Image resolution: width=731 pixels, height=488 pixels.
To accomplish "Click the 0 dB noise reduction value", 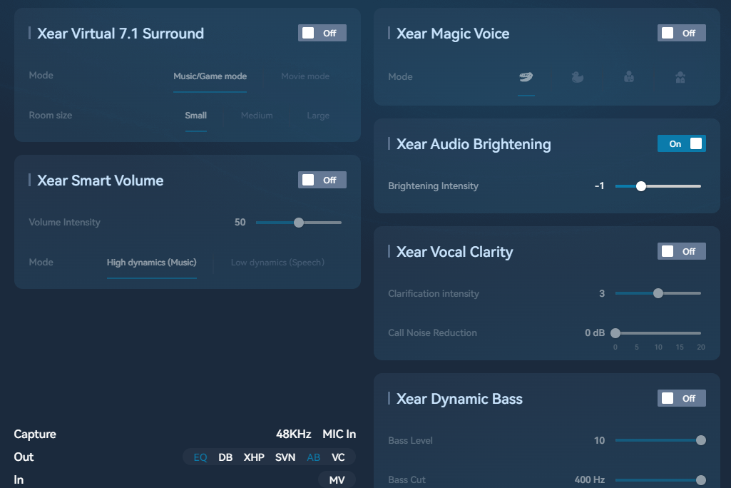I will pyautogui.click(x=595, y=333).
